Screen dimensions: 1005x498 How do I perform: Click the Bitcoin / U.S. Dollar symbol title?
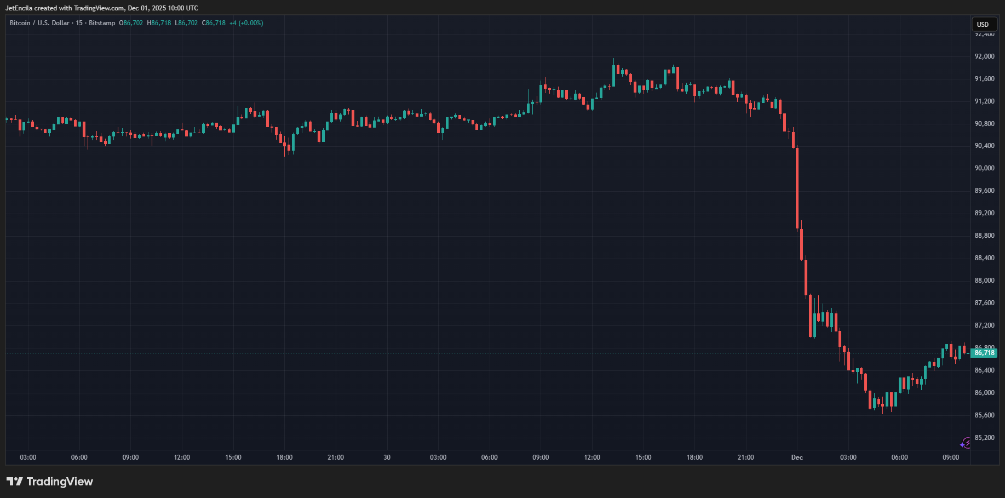pos(39,23)
